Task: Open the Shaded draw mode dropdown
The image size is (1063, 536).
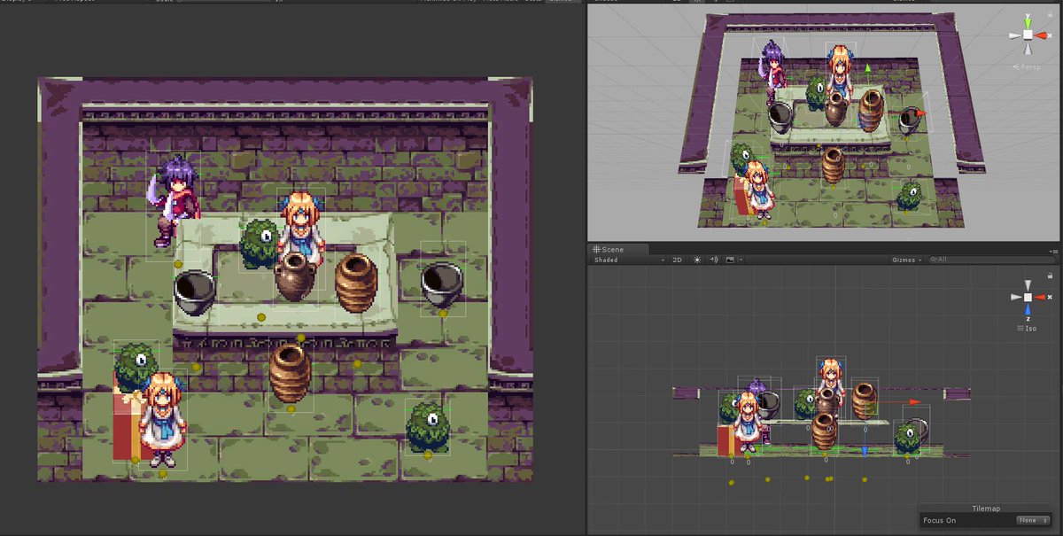Action: (629, 260)
